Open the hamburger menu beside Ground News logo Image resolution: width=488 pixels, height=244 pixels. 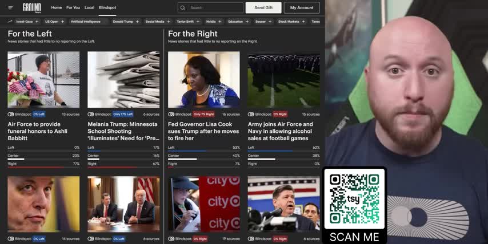pyautogui.click(x=10, y=8)
